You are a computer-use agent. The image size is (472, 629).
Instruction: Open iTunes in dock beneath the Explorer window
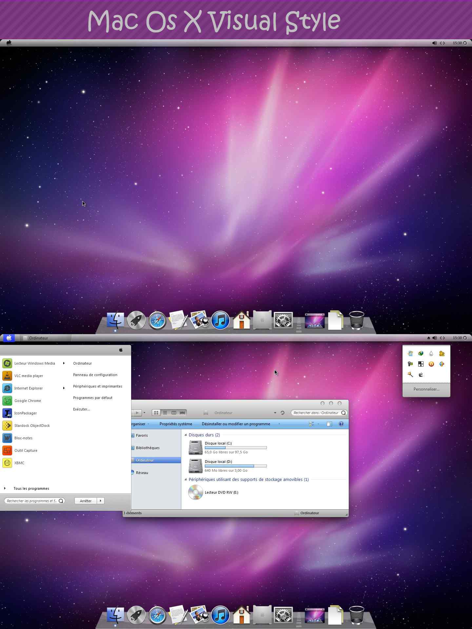click(x=220, y=615)
